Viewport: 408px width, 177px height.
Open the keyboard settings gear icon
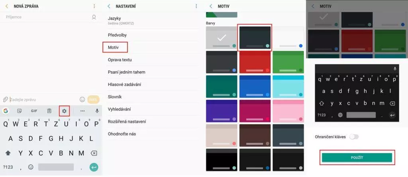[x=64, y=111]
